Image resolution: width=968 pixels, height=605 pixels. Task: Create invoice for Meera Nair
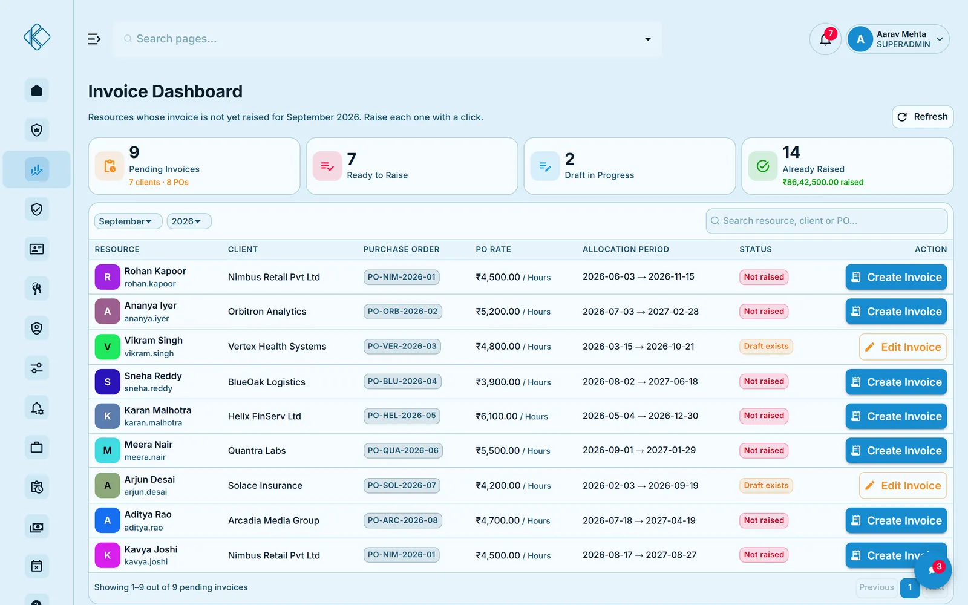pos(896,451)
